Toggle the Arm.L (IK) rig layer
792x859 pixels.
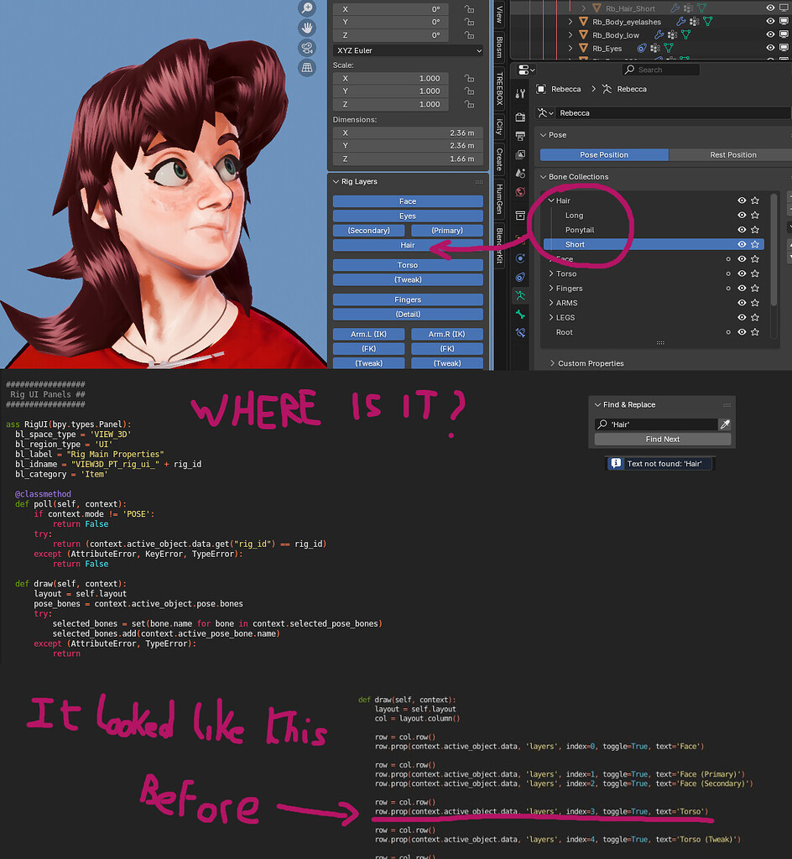coord(368,334)
